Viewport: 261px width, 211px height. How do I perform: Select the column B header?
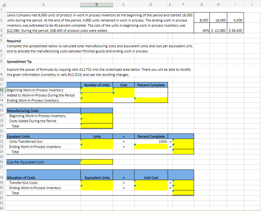coord(96,5)
